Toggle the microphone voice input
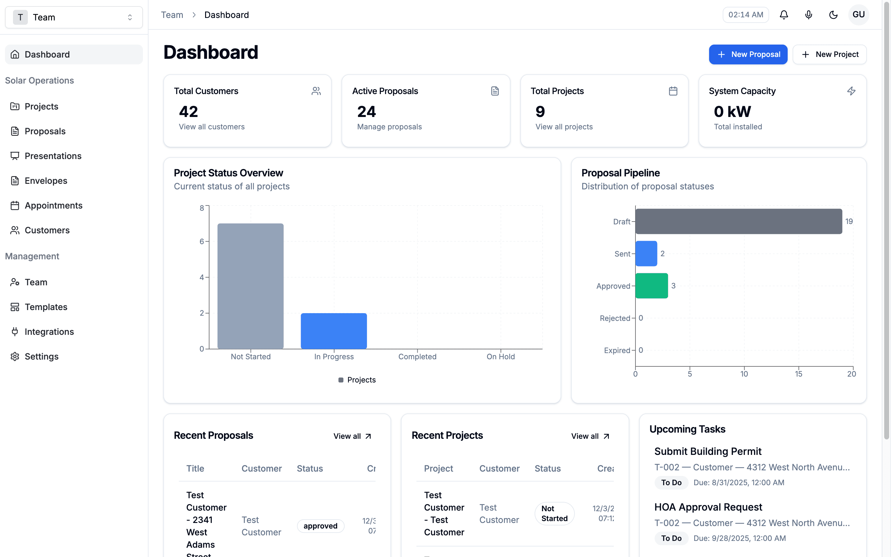891x557 pixels. pos(808,15)
